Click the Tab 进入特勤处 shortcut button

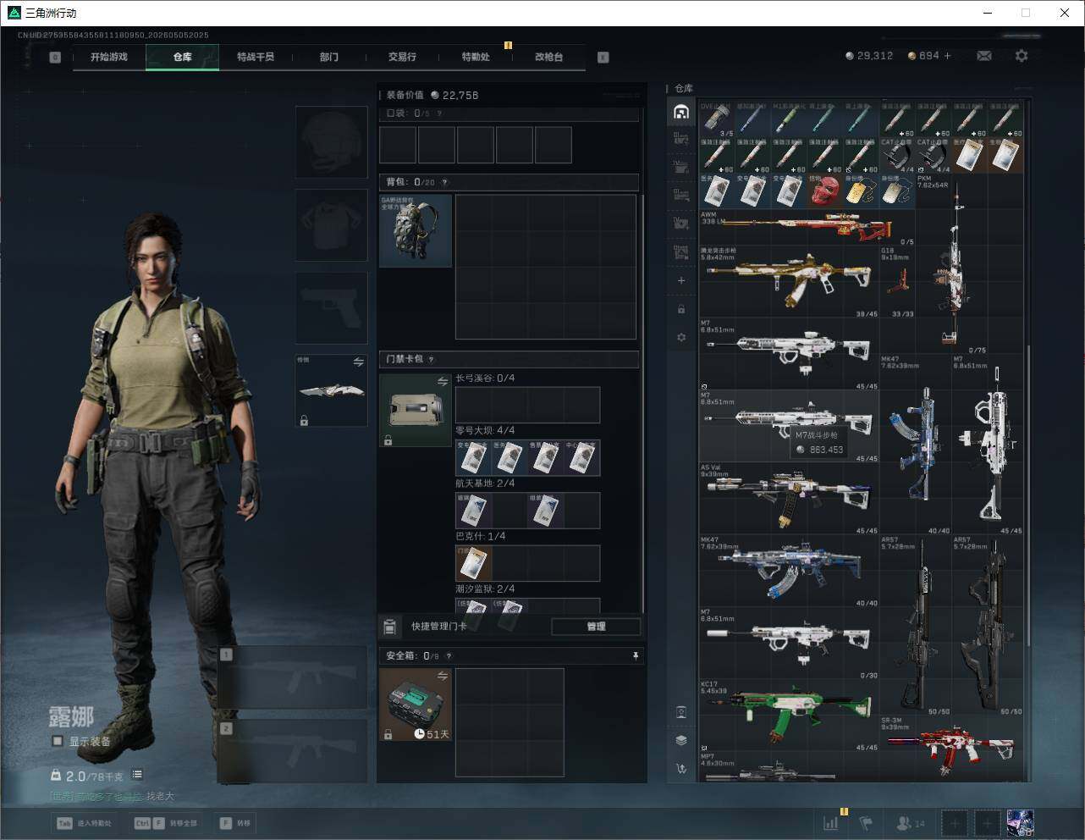click(x=84, y=823)
